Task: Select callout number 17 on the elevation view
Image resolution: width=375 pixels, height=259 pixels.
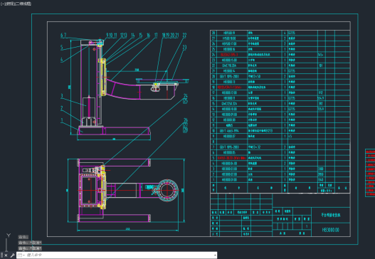Action: coord(156,36)
